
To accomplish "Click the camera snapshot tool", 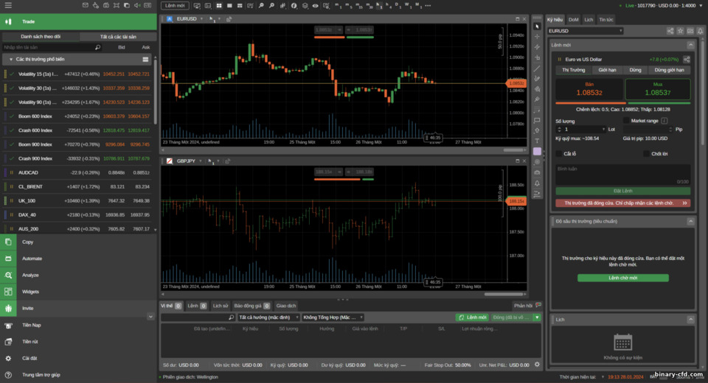I will pos(537,172).
